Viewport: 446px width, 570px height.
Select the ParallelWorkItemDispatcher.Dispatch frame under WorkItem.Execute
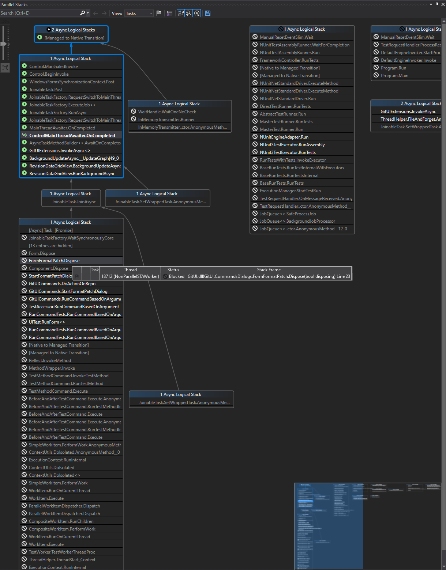(71, 506)
